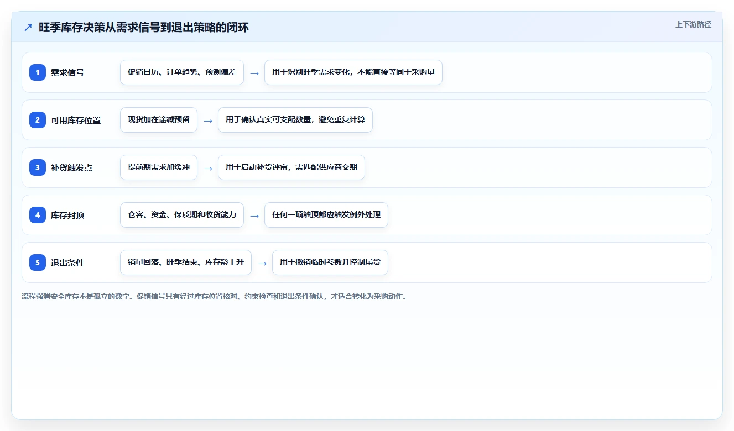Click the box 用于确认真实可支配数量,避免重复计算
Screen dimensions: 734x431
coord(295,120)
